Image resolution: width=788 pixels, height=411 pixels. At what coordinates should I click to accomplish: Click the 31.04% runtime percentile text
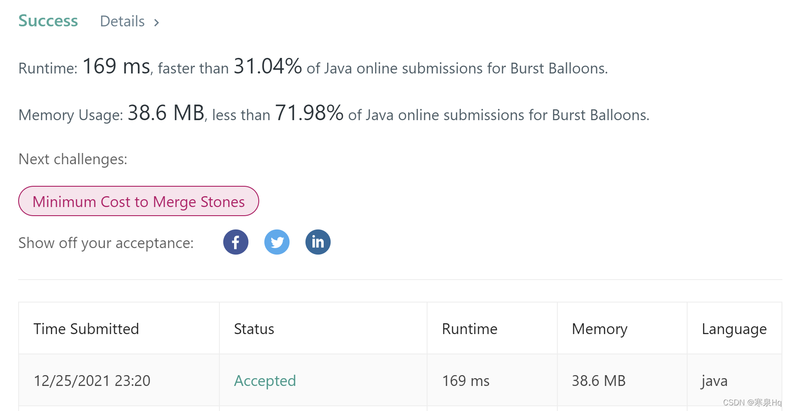[267, 67]
